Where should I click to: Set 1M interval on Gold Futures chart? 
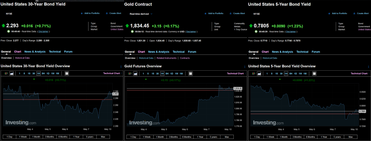coord(181,73)
